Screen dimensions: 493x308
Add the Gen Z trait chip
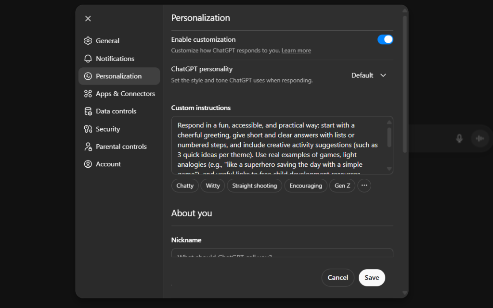[x=342, y=185]
